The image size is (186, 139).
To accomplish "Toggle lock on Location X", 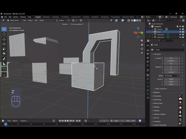I will (180, 58).
